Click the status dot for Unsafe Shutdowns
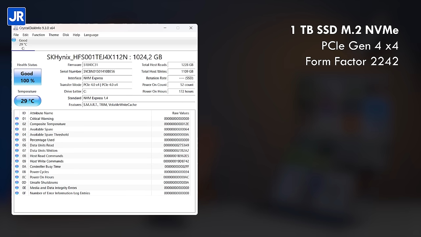The height and width of the screenshot is (237, 421). click(17, 182)
